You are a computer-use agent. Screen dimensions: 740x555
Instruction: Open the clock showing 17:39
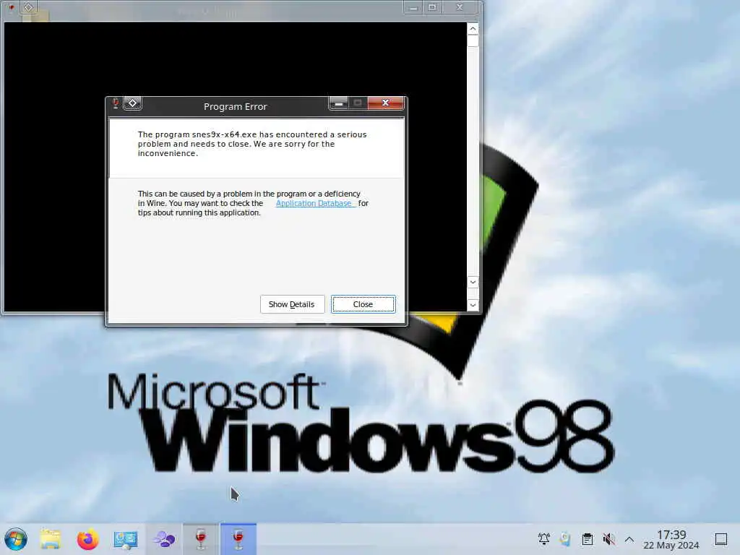coord(671,539)
